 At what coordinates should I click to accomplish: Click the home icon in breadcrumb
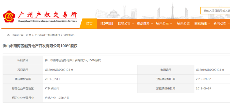(8, 35)
